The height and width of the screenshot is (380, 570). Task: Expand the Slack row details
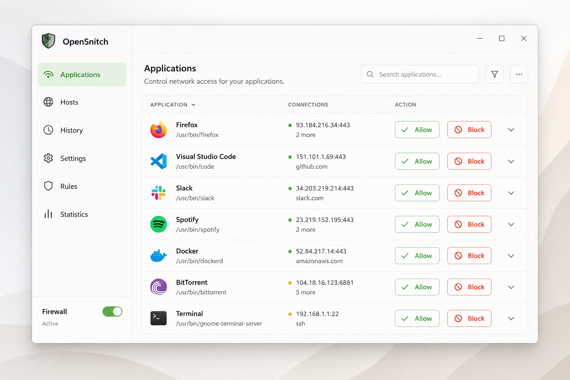pos(511,193)
